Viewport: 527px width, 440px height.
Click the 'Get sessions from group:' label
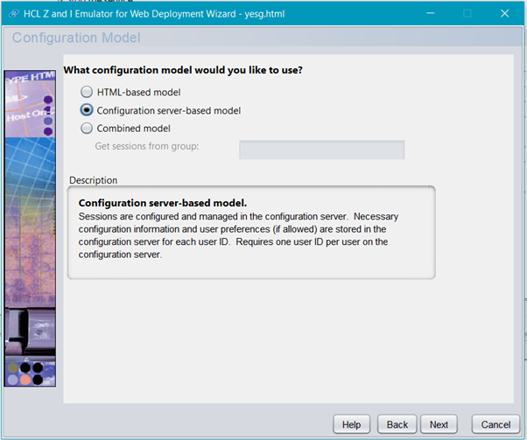147,146
